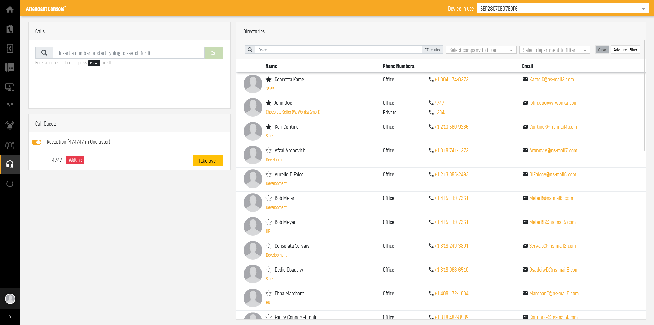Click the Phone Numbers column header
This screenshot has height=325, width=654.
[399, 66]
